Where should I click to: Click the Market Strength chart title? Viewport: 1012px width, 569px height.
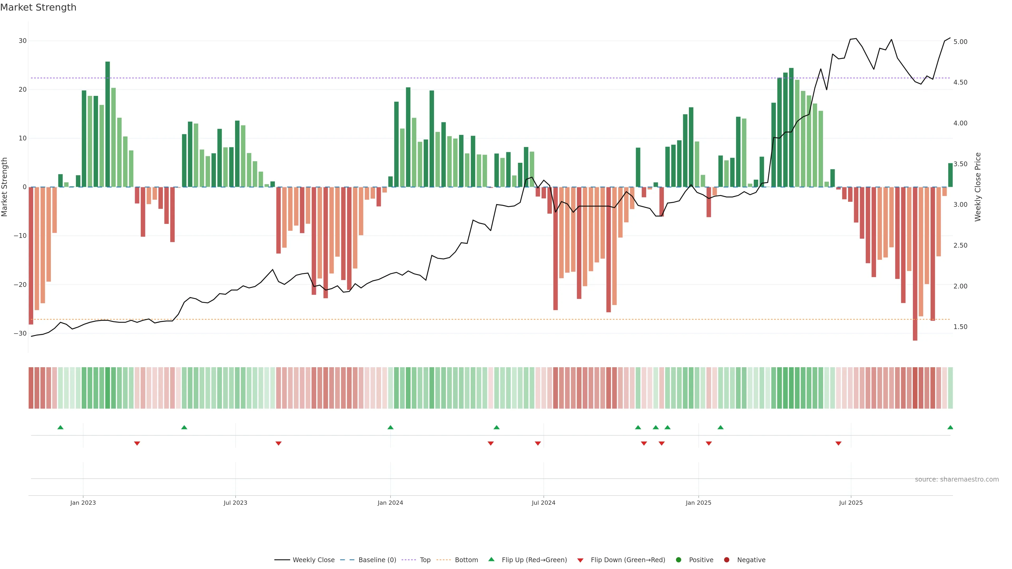click(x=38, y=7)
